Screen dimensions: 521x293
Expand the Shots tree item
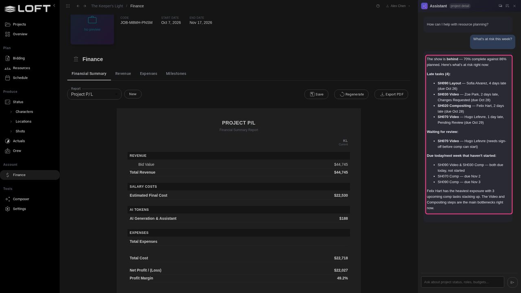[11, 131]
